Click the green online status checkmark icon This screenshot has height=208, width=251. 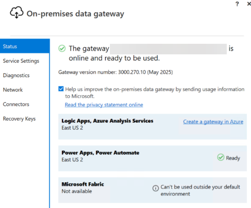(62, 48)
